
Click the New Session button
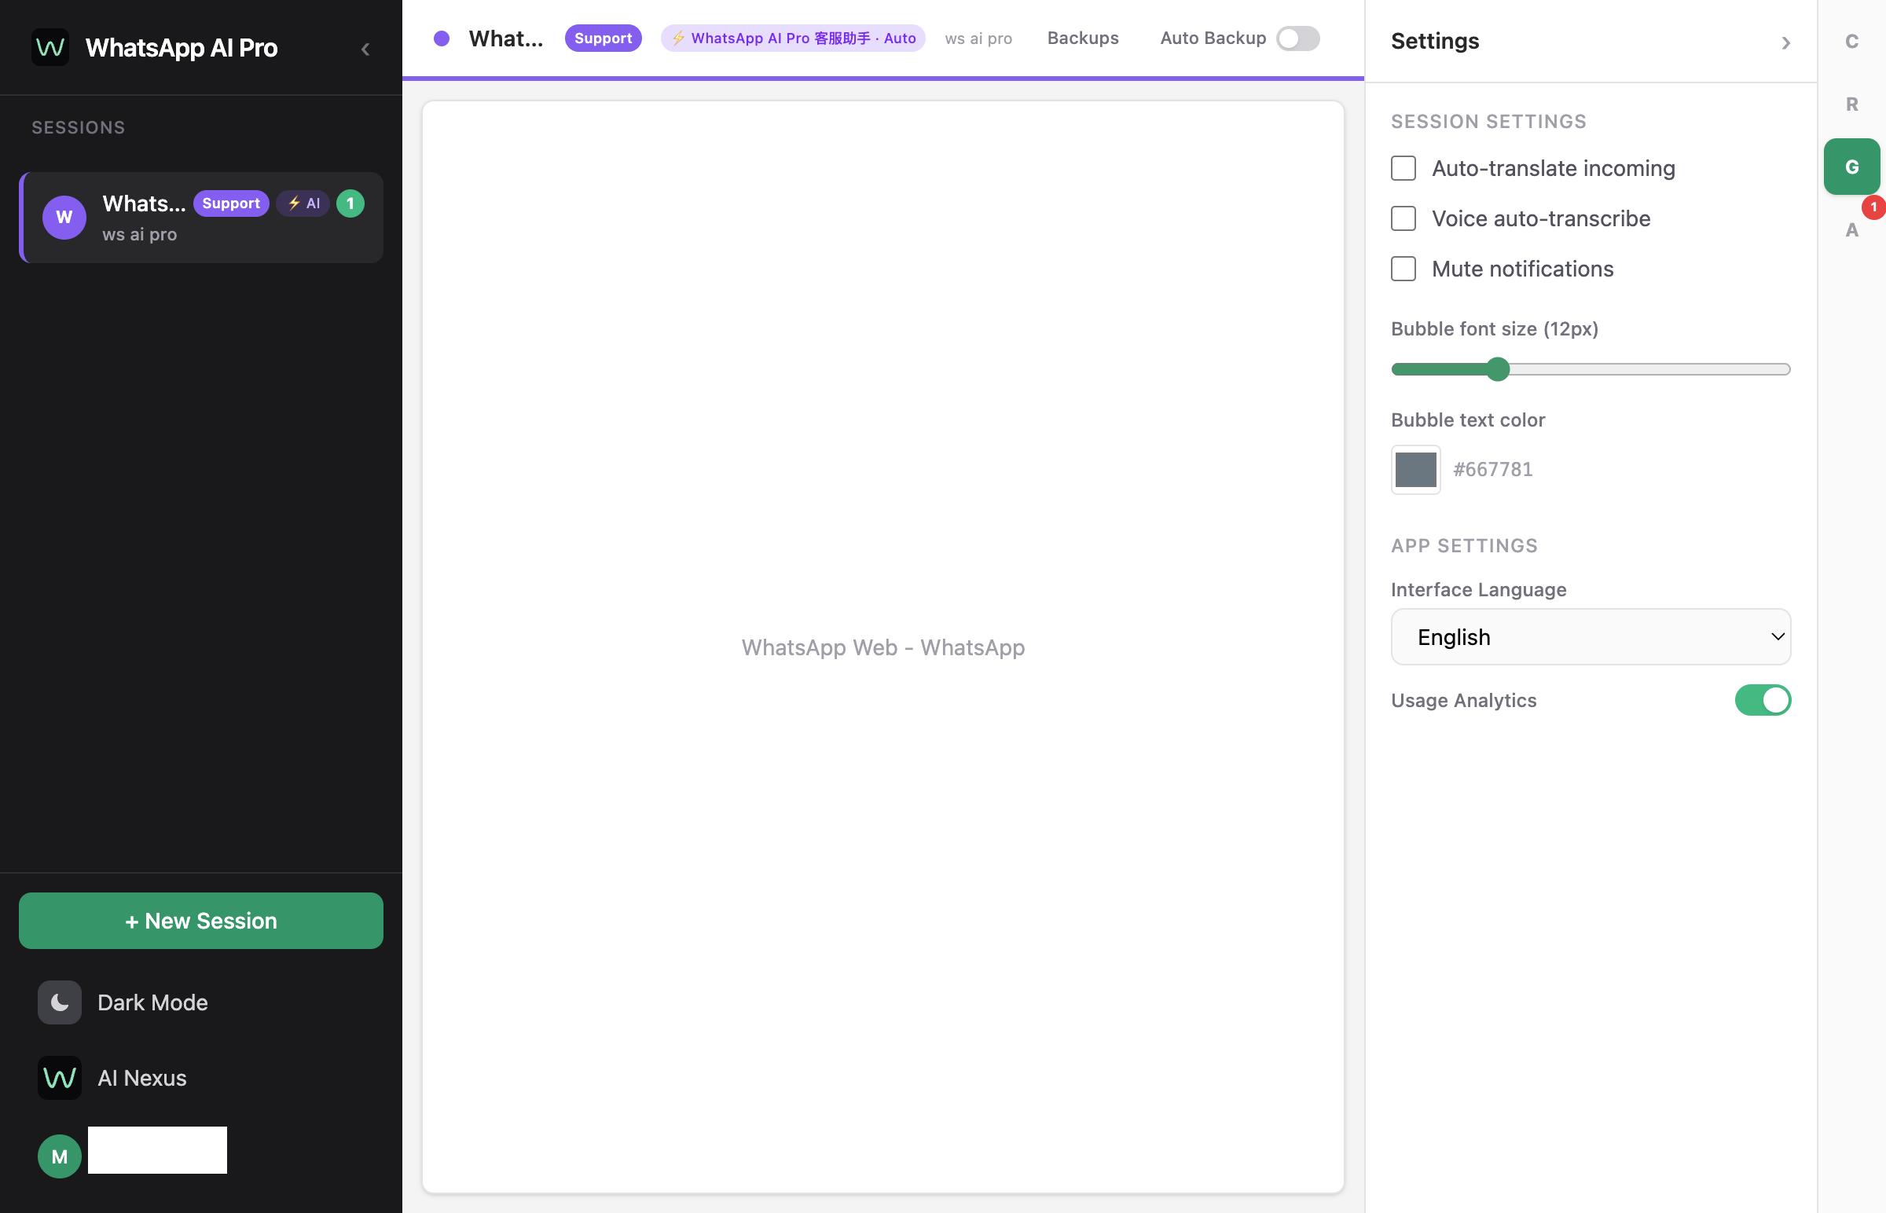tap(201, 920)
